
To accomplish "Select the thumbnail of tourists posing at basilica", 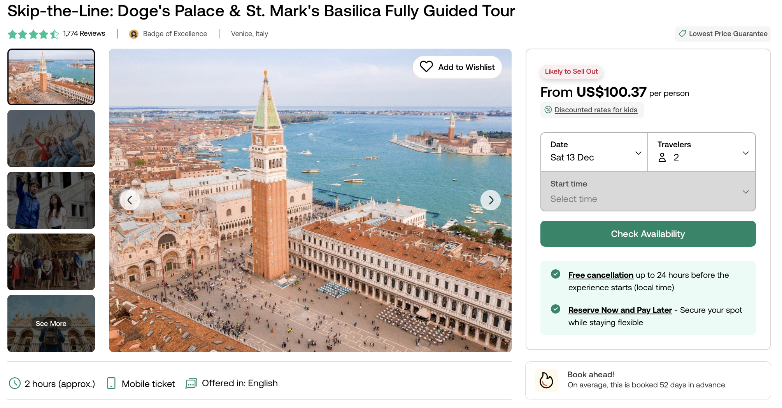I will click(x=51, y=138).
